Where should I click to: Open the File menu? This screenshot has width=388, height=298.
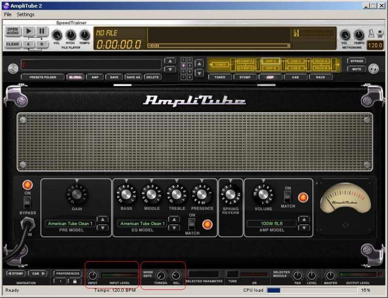click(7, 15)
